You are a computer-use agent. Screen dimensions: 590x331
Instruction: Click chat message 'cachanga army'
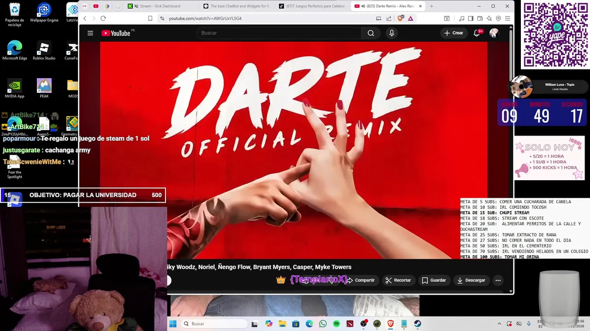click(68, 150)
